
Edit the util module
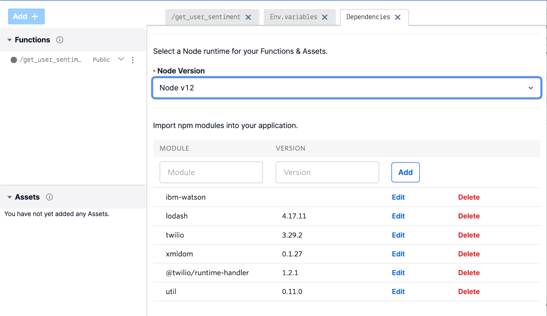pyautogui.click(x=398, y=292)
